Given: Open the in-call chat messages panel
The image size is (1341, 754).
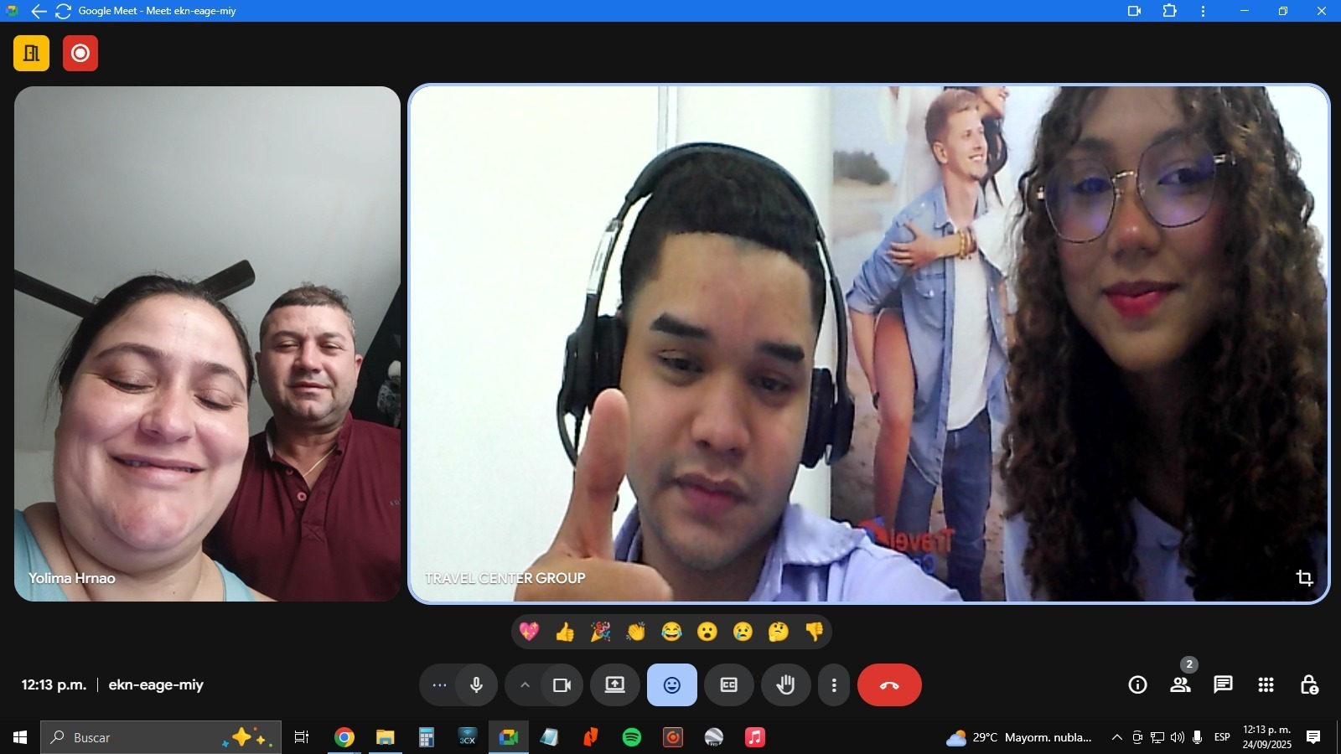Looking at the screenshot, I should click(1223, 685).
